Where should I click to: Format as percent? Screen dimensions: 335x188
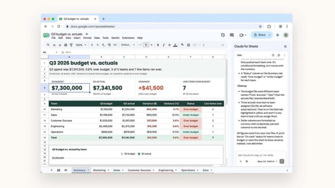click(97, 45)
